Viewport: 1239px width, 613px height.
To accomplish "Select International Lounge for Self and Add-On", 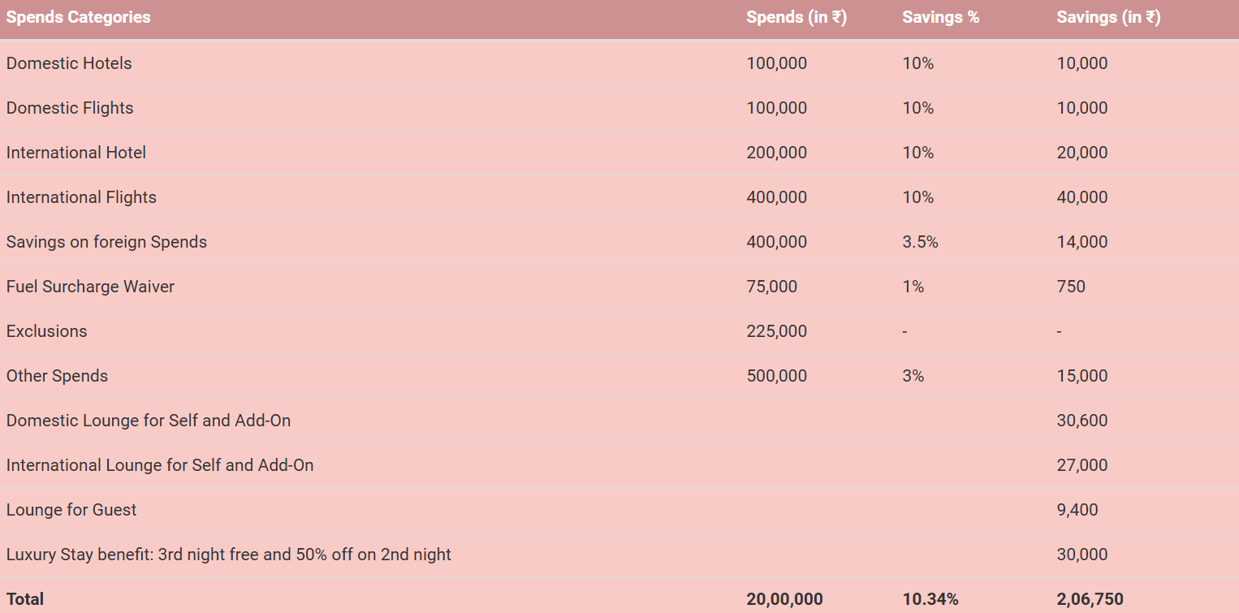I will point(160,465).
